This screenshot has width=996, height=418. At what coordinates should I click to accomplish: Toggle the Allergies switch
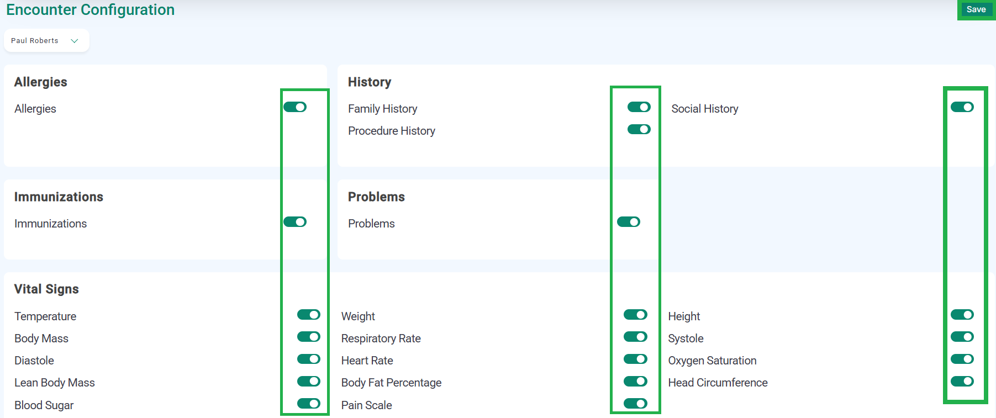coord(295,107)
